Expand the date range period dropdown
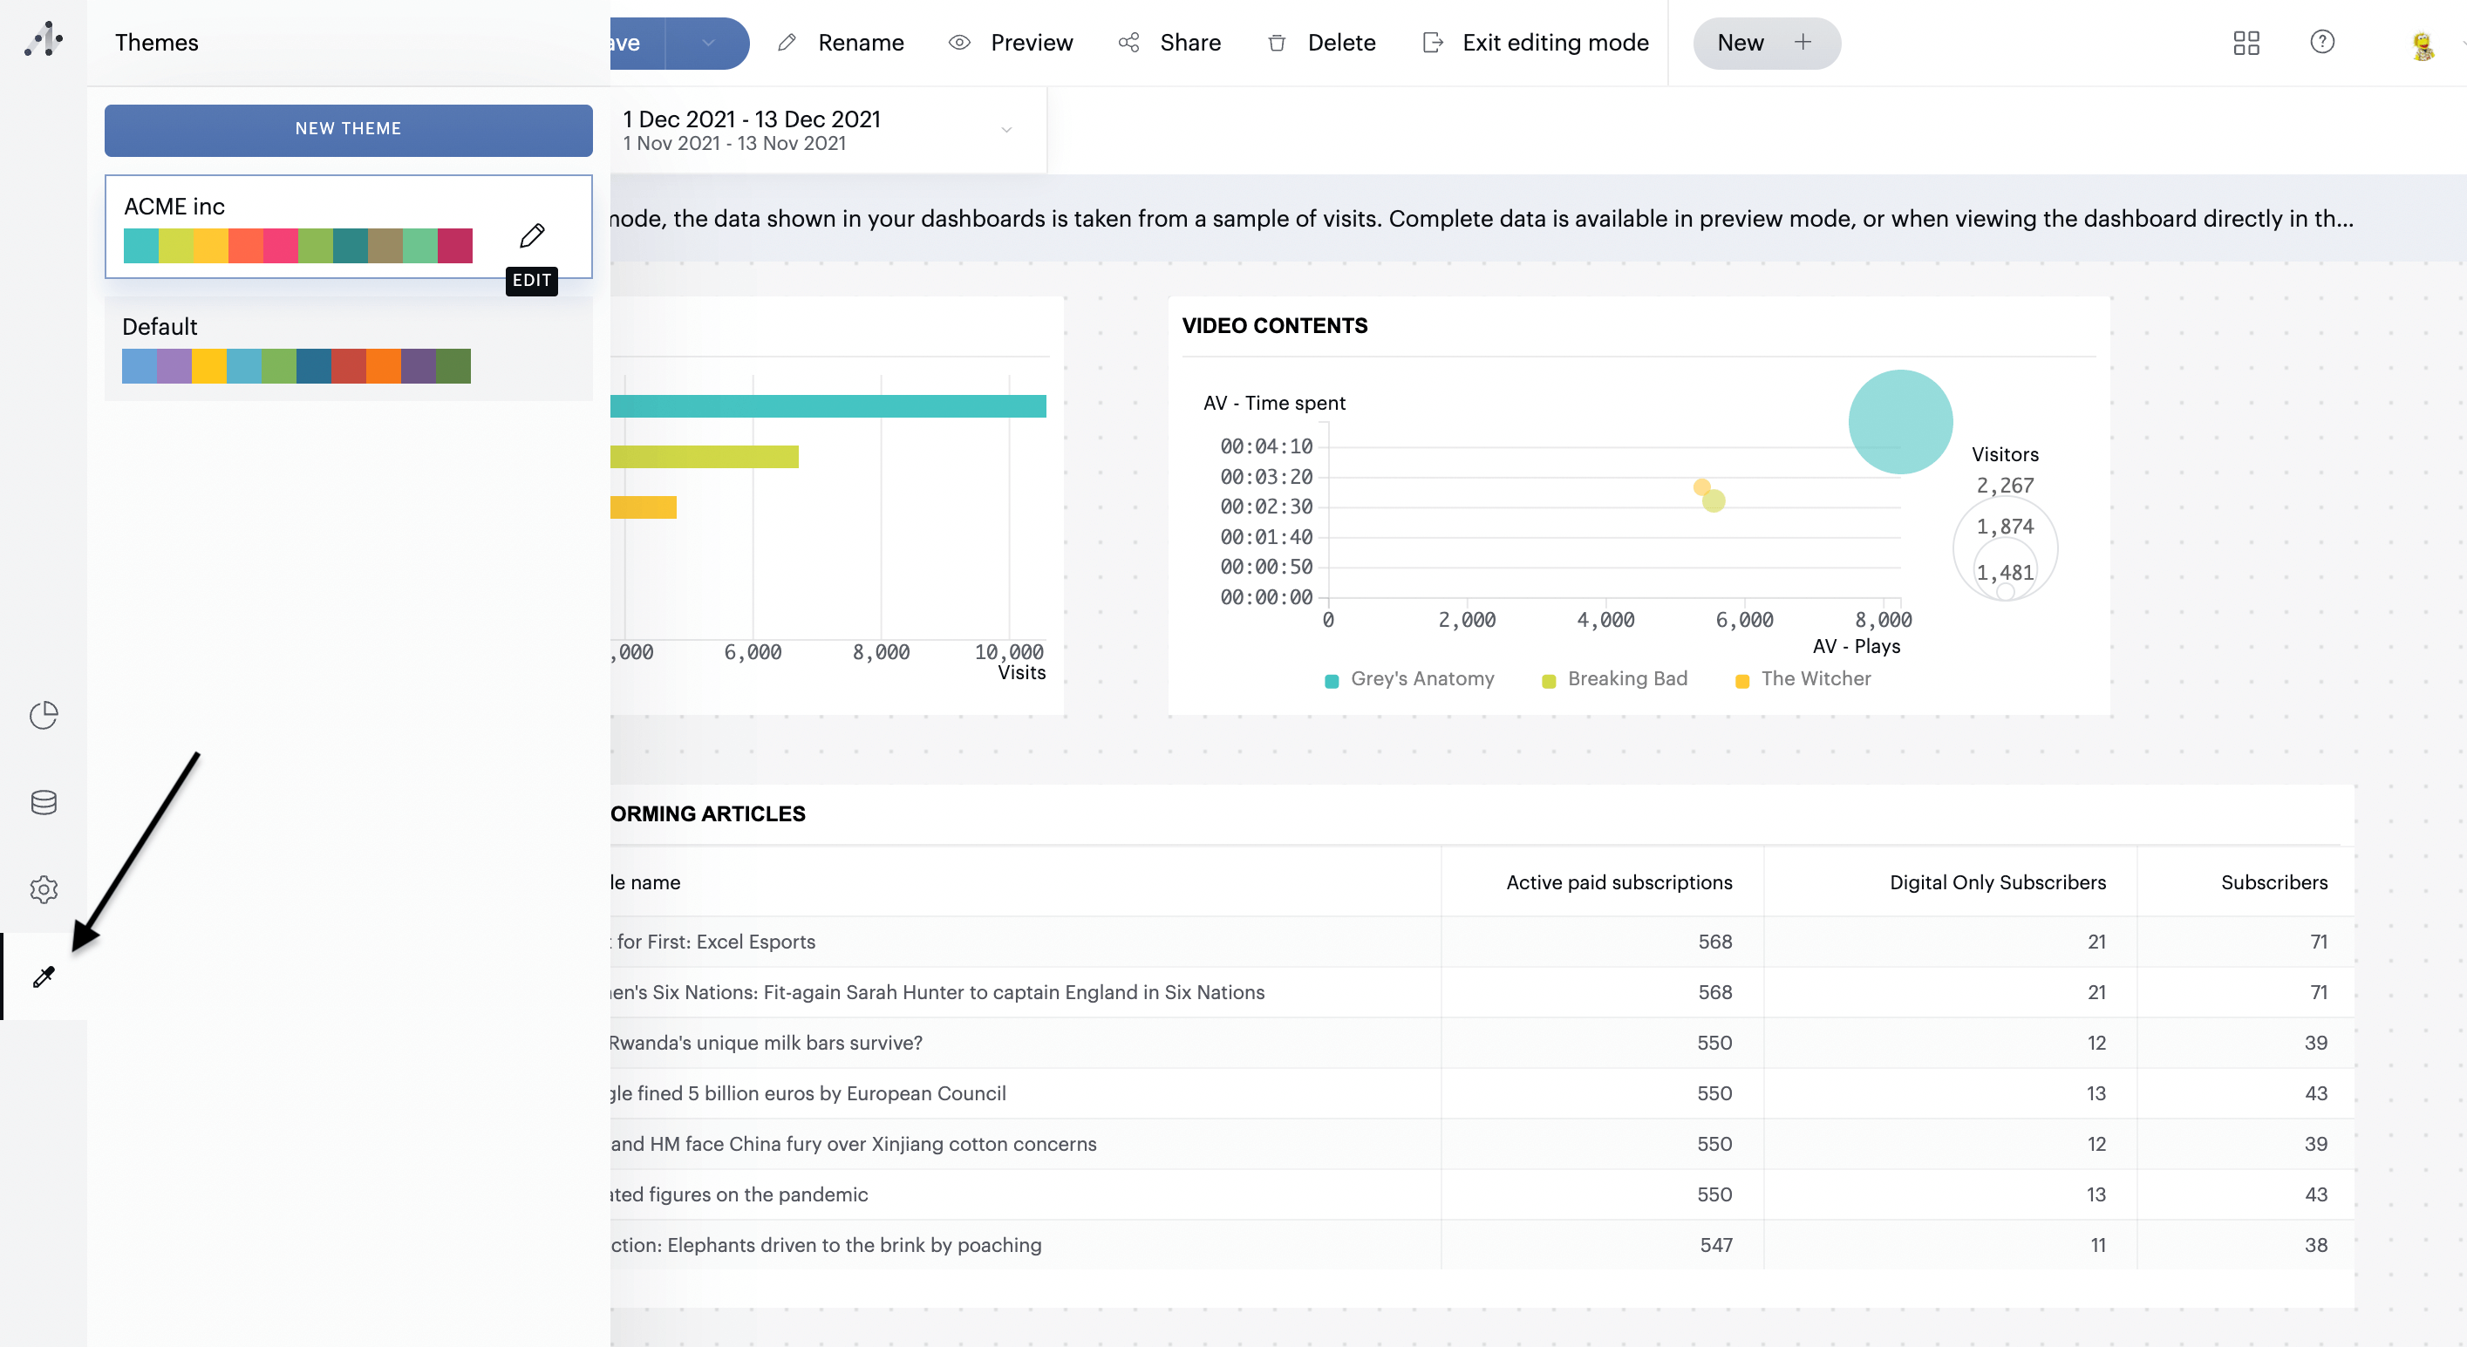 (x=1005, y=130)
